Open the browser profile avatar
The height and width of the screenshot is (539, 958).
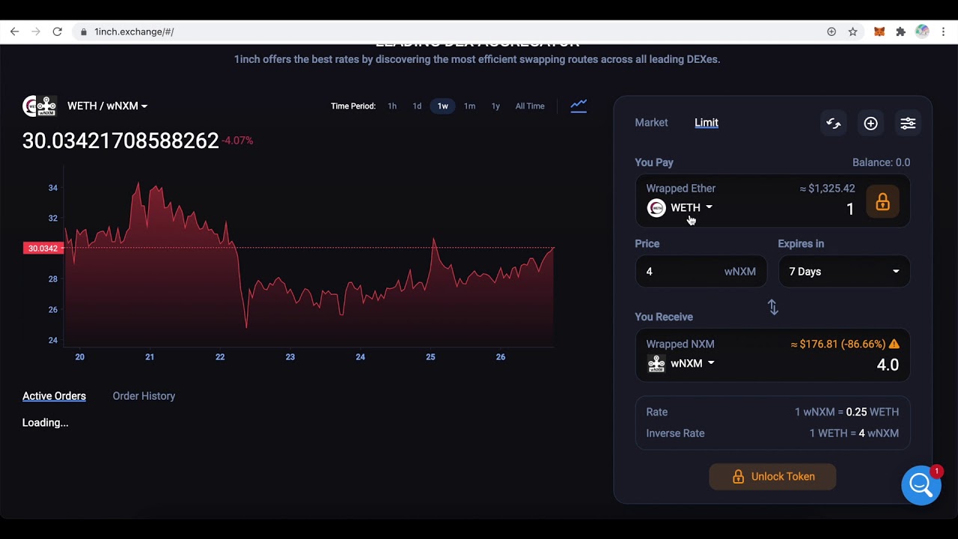tap(922, 31)
